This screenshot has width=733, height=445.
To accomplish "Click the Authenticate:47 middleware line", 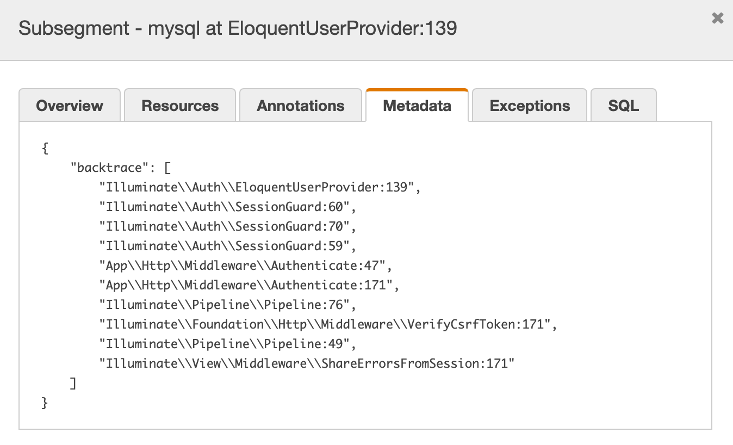I will click(x=245, y=265).
